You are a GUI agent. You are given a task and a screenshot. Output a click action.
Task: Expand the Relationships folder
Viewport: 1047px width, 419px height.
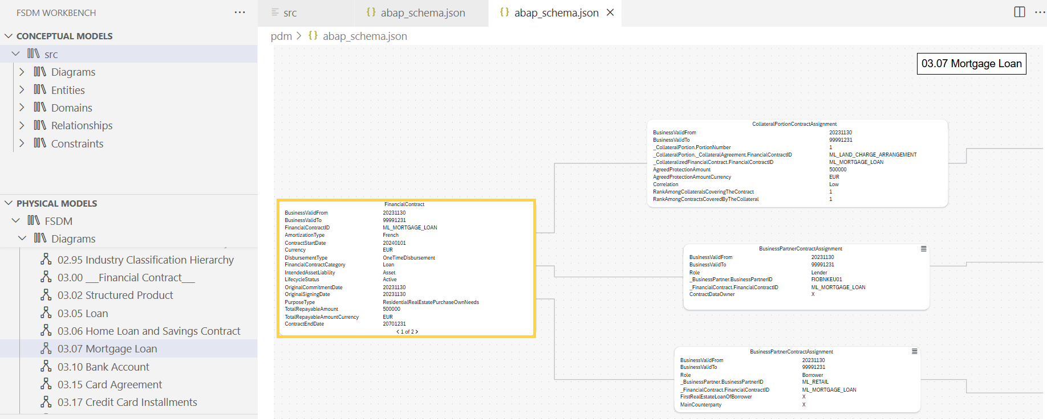[22, 125]
